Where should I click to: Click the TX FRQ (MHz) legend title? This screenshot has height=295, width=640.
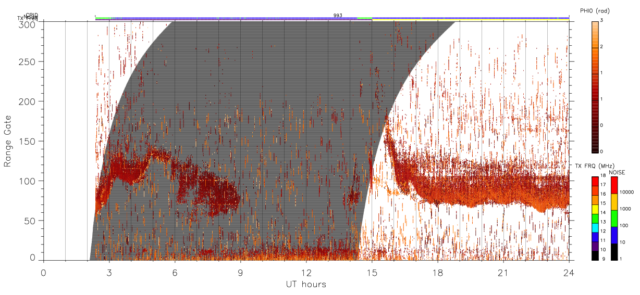tap(595, 166)
